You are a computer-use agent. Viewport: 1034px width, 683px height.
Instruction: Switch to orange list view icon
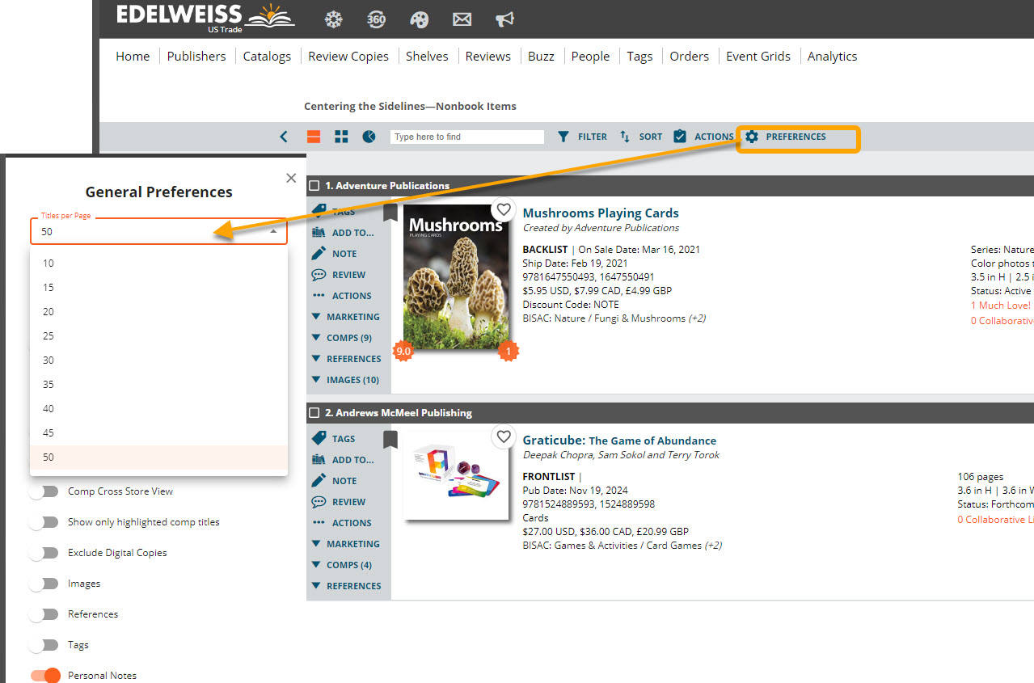314,137
